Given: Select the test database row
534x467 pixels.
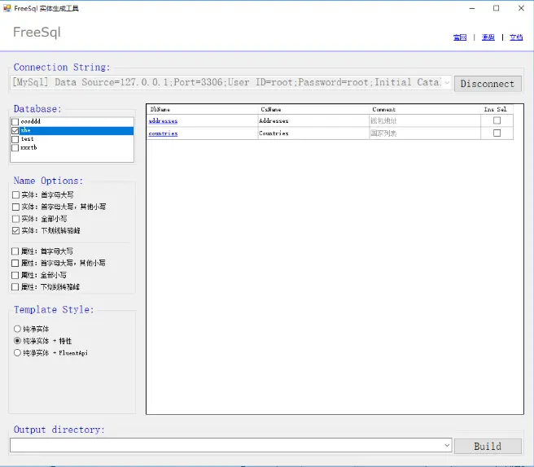Looking at the screenshot, I should (x=72, y=139).
